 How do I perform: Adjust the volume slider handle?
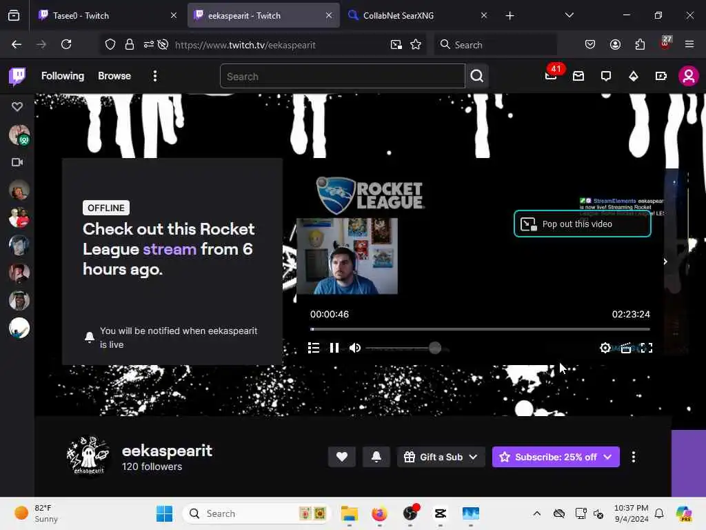tap(435, 348)
